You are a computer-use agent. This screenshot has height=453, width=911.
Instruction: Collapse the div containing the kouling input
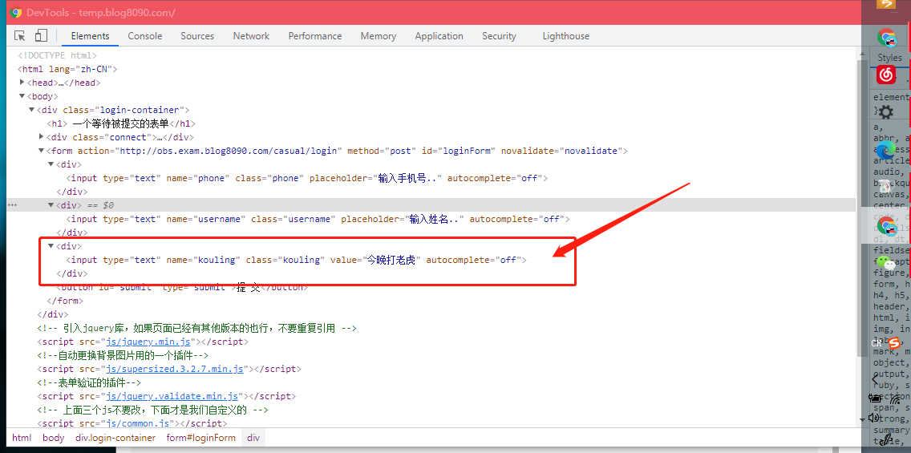(x=51, y=246)
